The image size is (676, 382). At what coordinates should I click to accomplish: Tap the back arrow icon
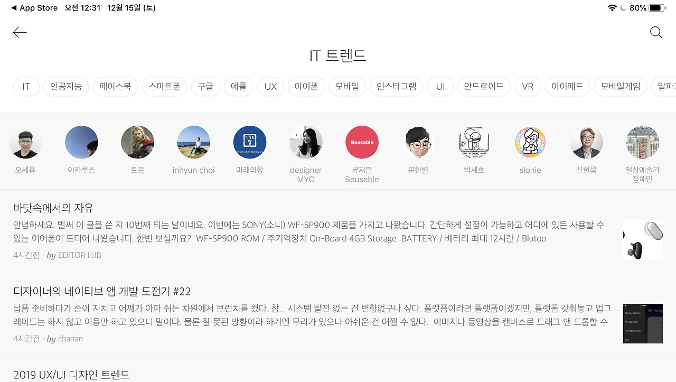20,33
